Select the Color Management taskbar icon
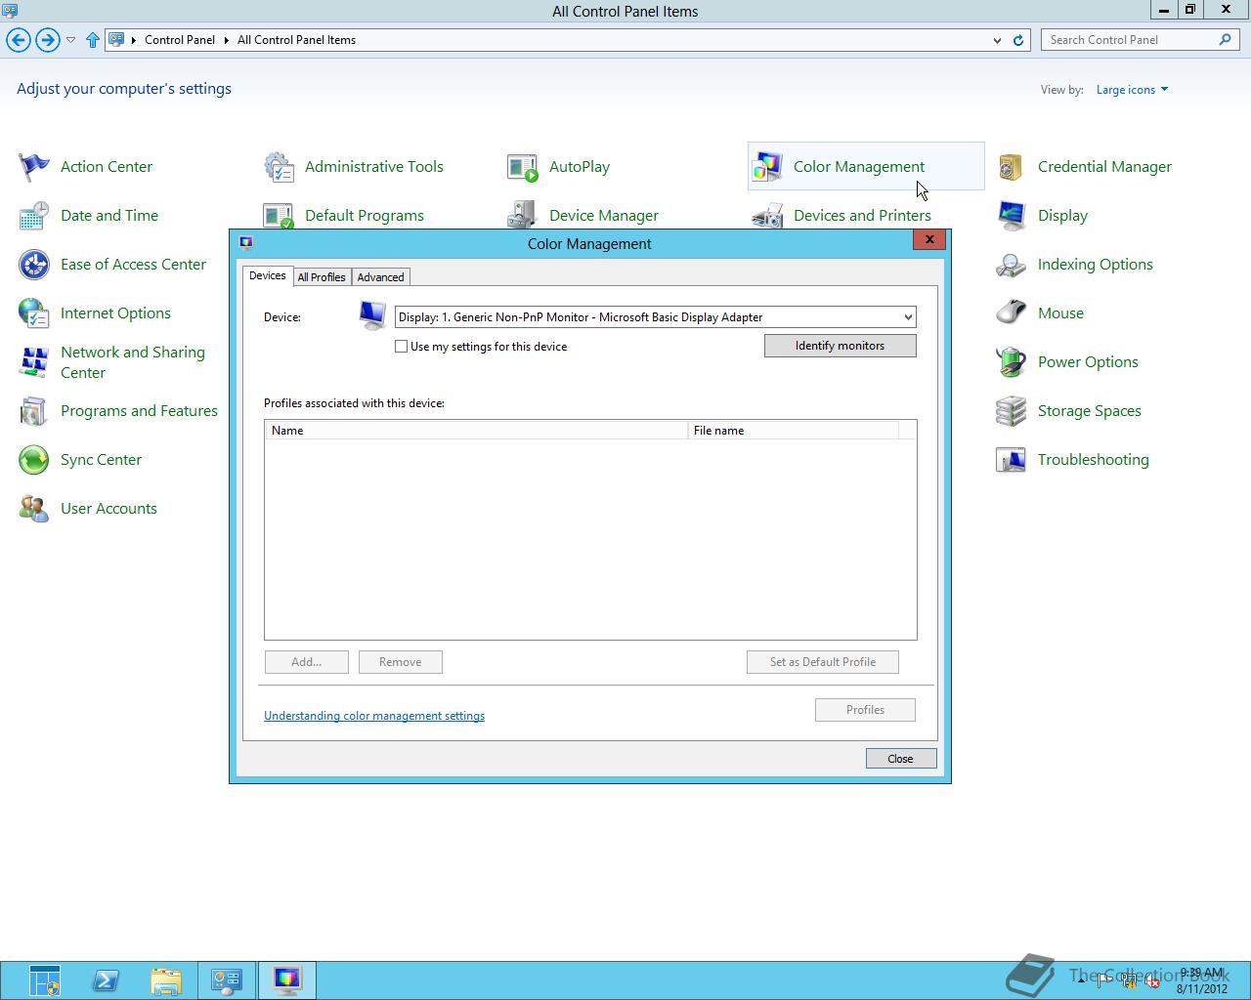The image size is (1251, 1000). tap(286, 980)
